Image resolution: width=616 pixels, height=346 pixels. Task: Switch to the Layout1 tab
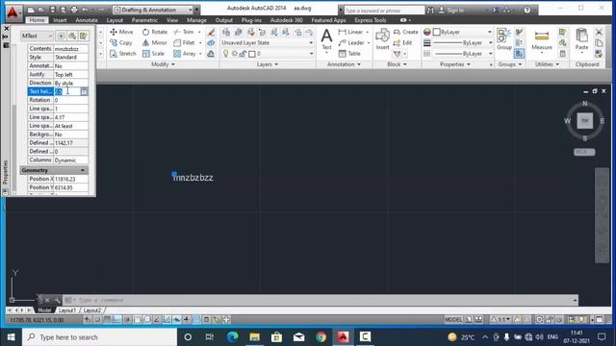pyautogui.click(x=66, y=310)
